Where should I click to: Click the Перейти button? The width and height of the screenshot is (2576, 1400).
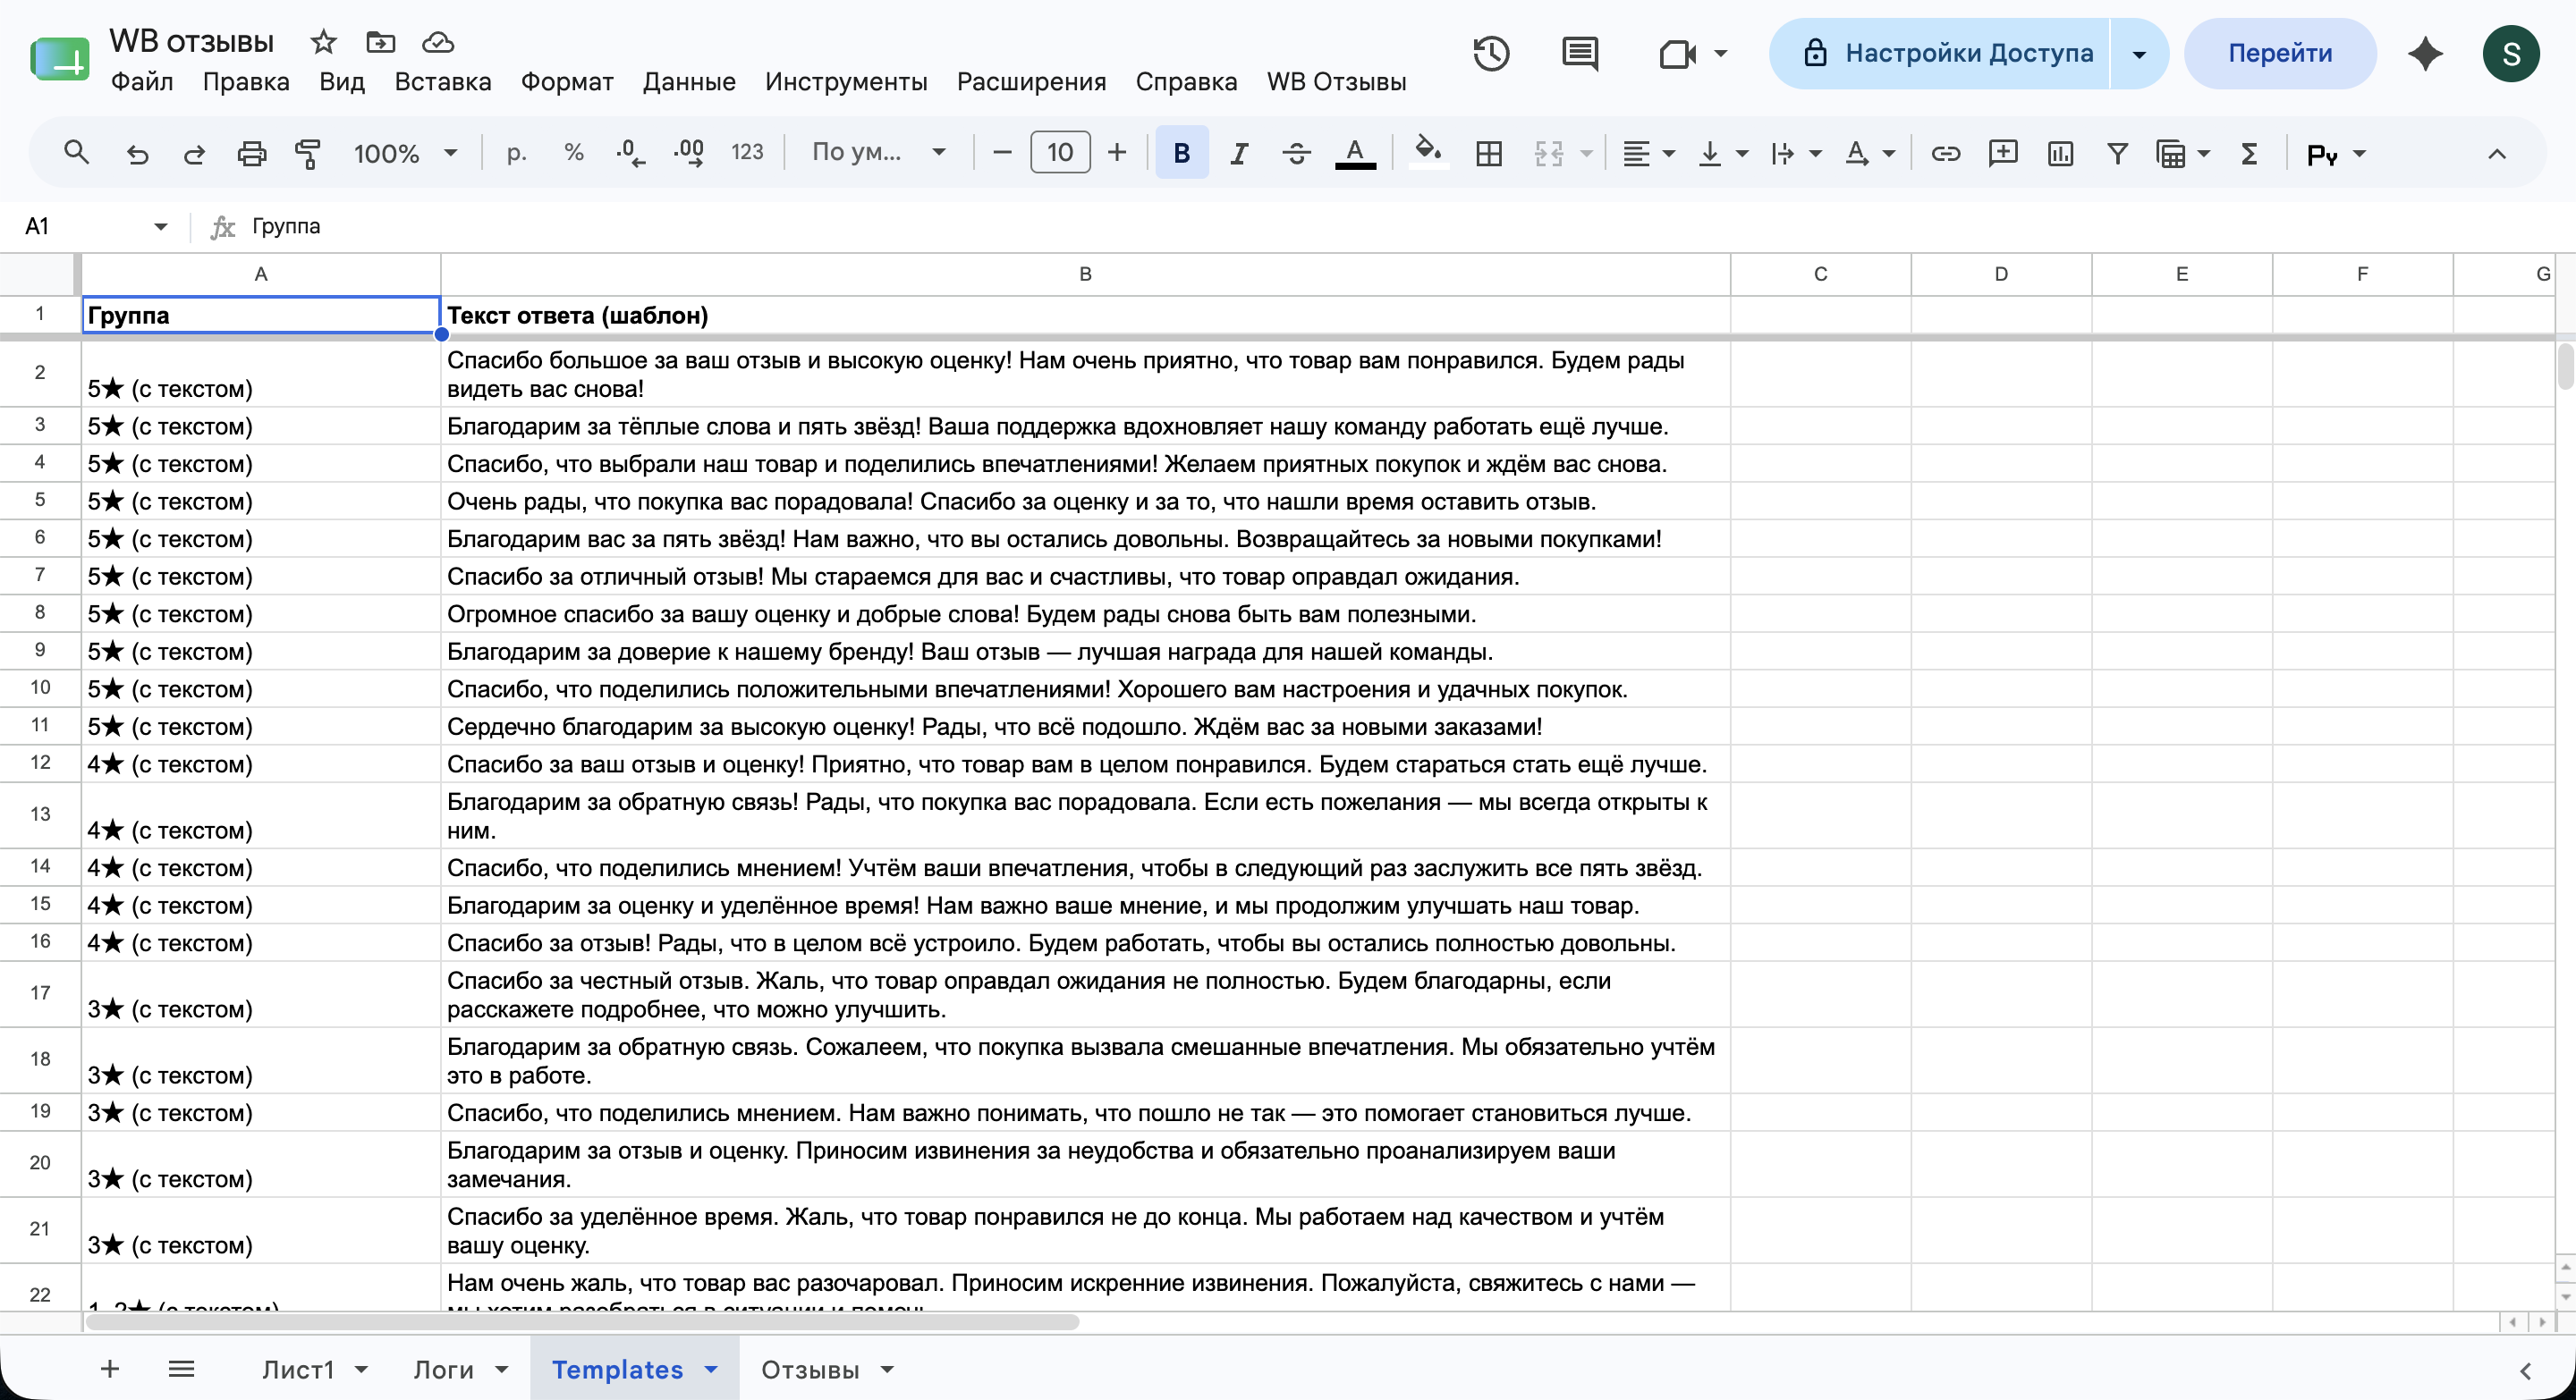coord(2279,54)
